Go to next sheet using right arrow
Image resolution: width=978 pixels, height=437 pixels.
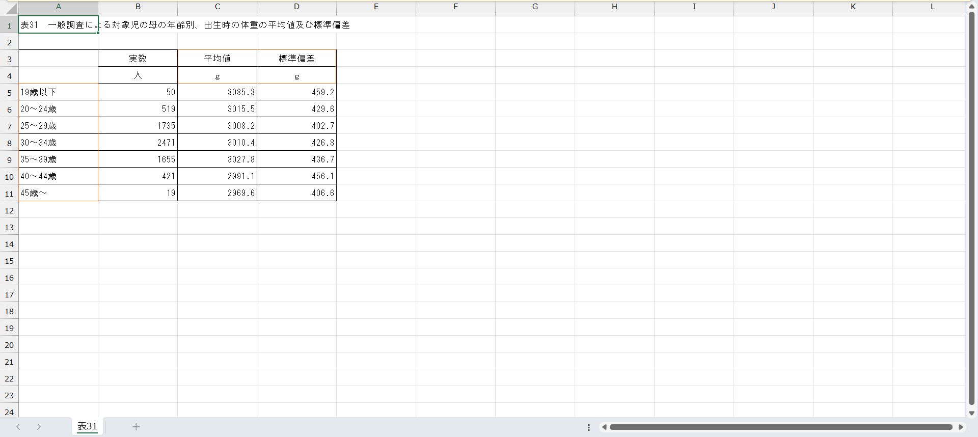pos(39,427)
